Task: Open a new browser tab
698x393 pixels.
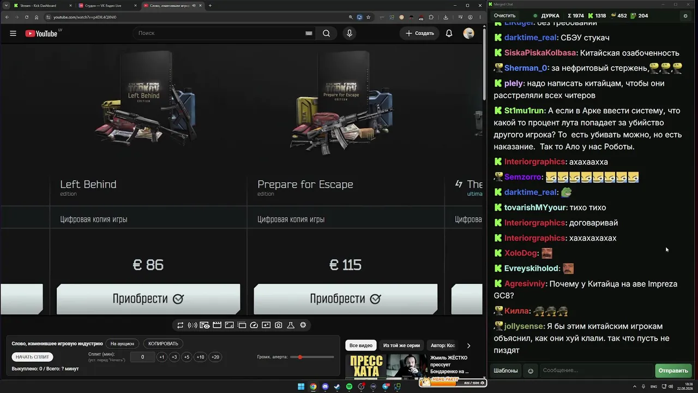Action: tap(210, 5)
